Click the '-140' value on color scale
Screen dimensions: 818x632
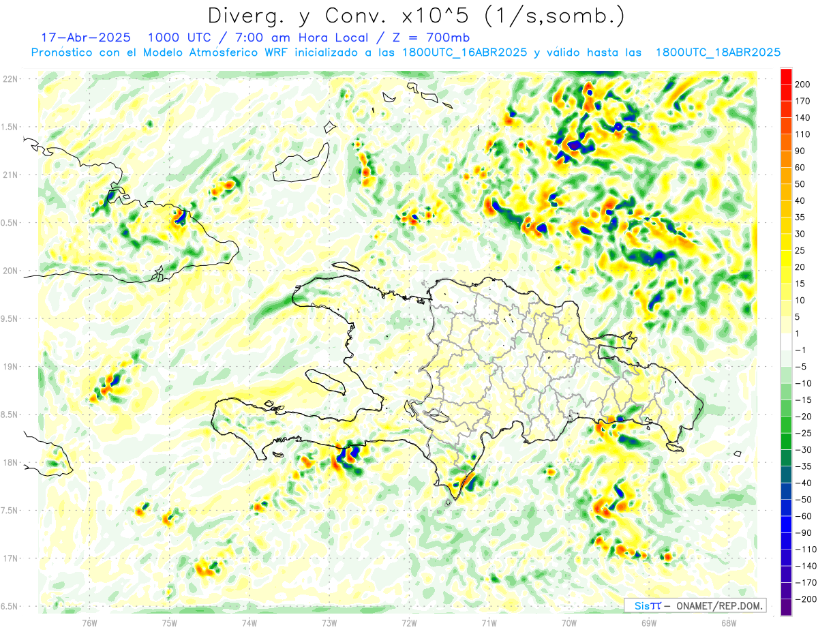point(806,567)
